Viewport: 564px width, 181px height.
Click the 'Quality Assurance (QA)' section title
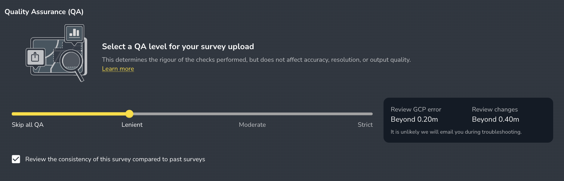[x=44, y=12]
